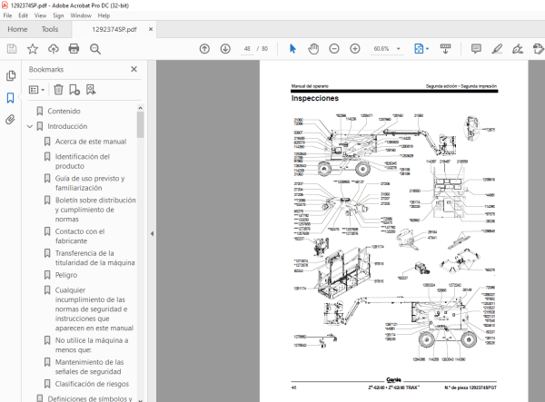Click the scrolling mode keyboard icon
The width and height of the screenshot is (545, 402).
pos(445,49)
